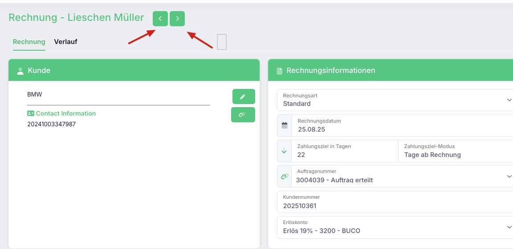513x249 pixels.
Task: Click the contact card icon
Action: click(31, 113)
